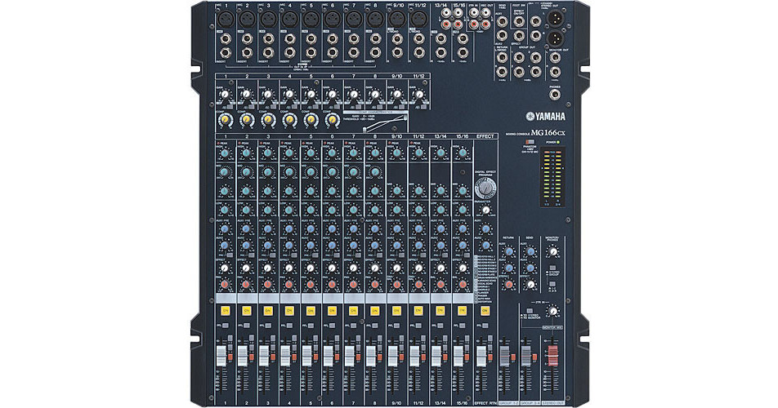Screen dimensions: 778x408
Task: Move the channel 8 fader
Action: (x=371, y=356)
